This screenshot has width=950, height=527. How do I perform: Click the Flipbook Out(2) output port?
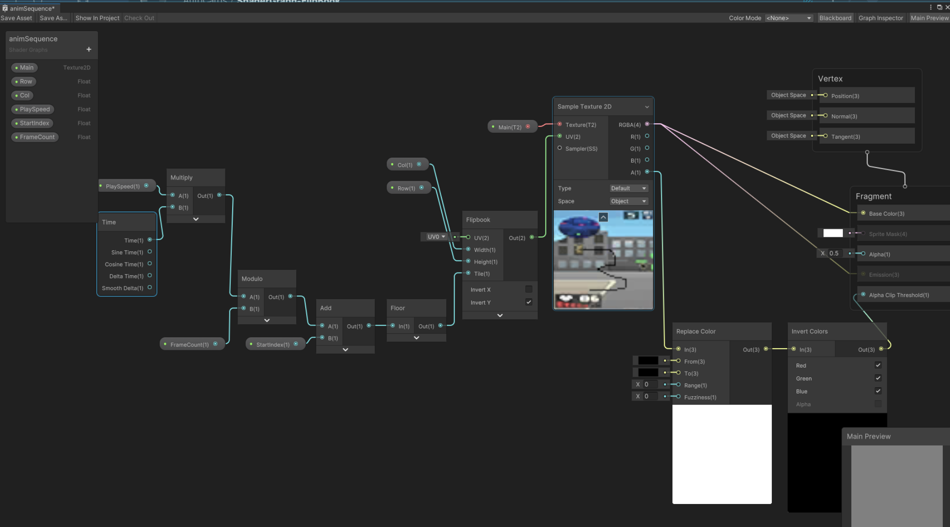pos(532,237)
